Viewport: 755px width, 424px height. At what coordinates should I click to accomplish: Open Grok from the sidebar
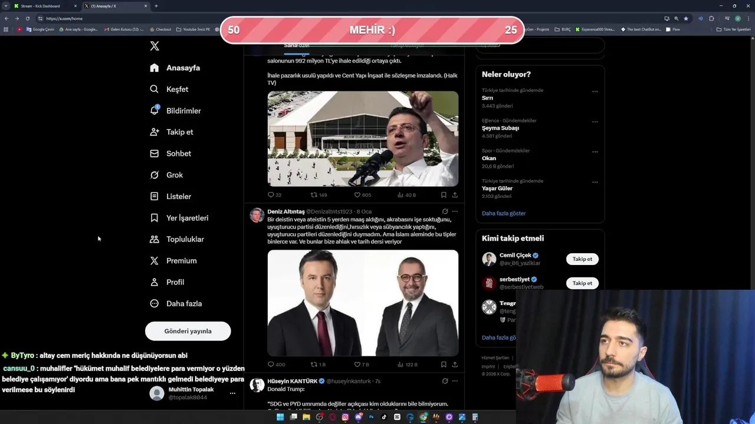[x=166, y=175]
